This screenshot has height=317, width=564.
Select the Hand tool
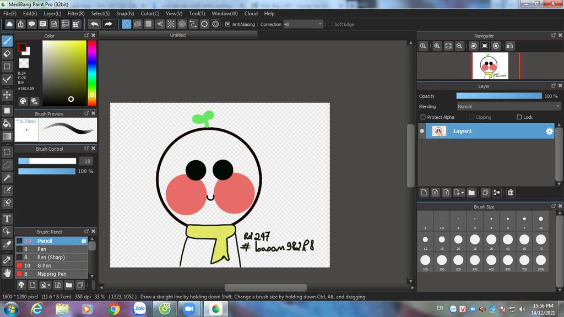point(7,273)
